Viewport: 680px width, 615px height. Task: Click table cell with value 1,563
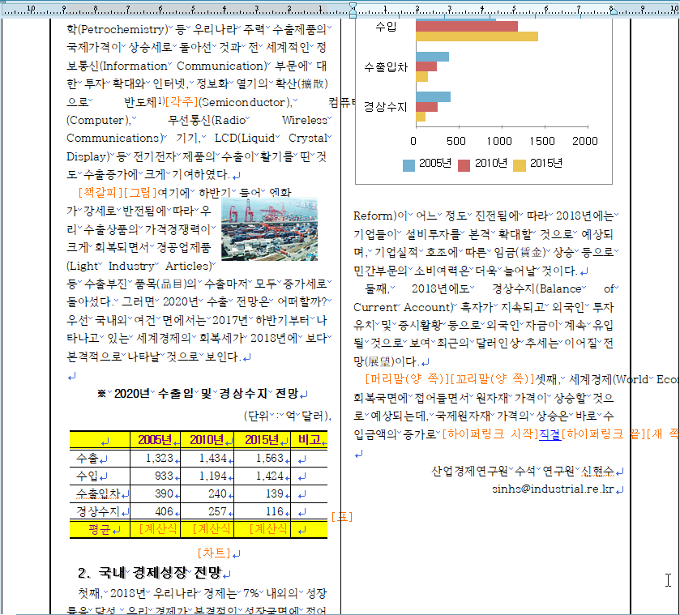(262, 458)
